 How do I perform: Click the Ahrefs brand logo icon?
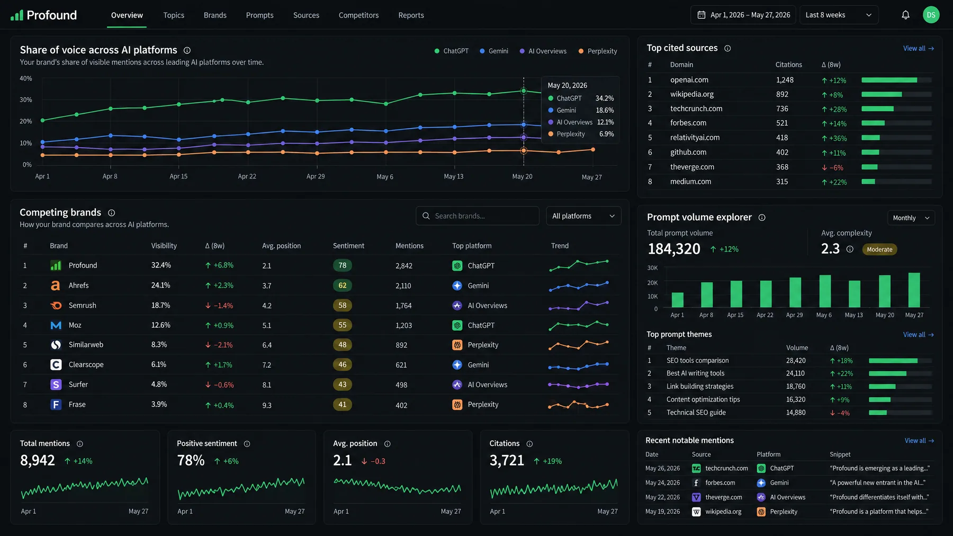click(56, 285)
